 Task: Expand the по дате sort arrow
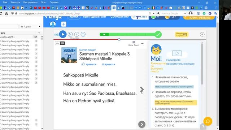39,33
